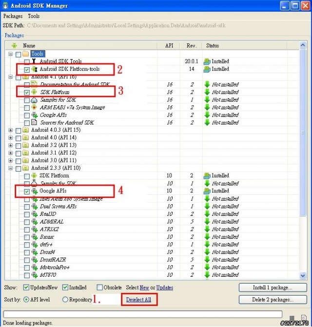Click the stop square icon beside the progress bar
The height and width of the screenshot is (327, 312).
tap(292, 318)
